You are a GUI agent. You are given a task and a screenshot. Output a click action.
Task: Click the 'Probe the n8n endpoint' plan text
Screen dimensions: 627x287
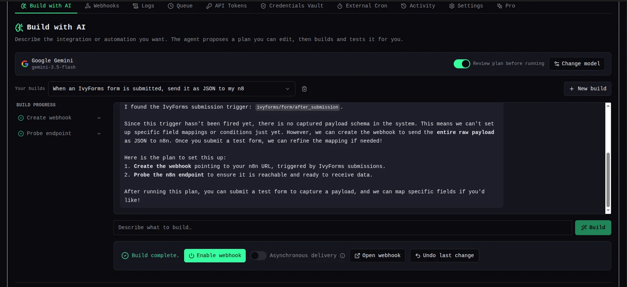click(x=169, y=175)
